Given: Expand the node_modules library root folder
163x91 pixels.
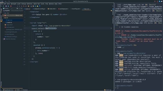Looking at the screenshot, I should click(x=4, y=15).
